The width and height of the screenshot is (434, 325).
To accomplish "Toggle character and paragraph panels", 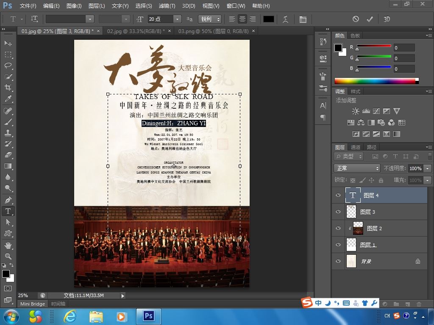I will click(303, 19).
